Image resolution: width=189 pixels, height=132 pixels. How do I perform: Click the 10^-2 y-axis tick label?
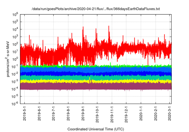pos(15,74)
